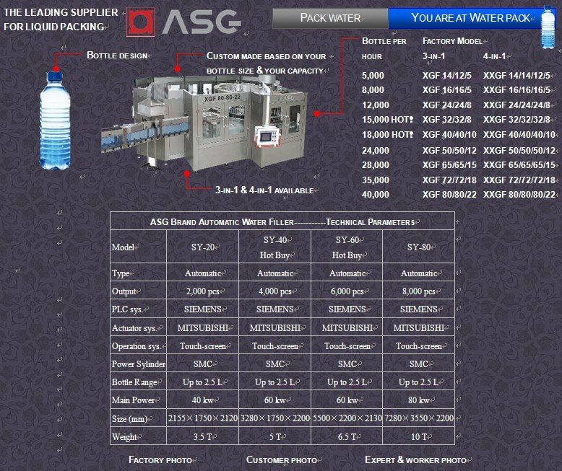The width and height of the screenshot is (562, 471).
Task: Open the Expert & worker photo link
Action: [x=415, y=460]
